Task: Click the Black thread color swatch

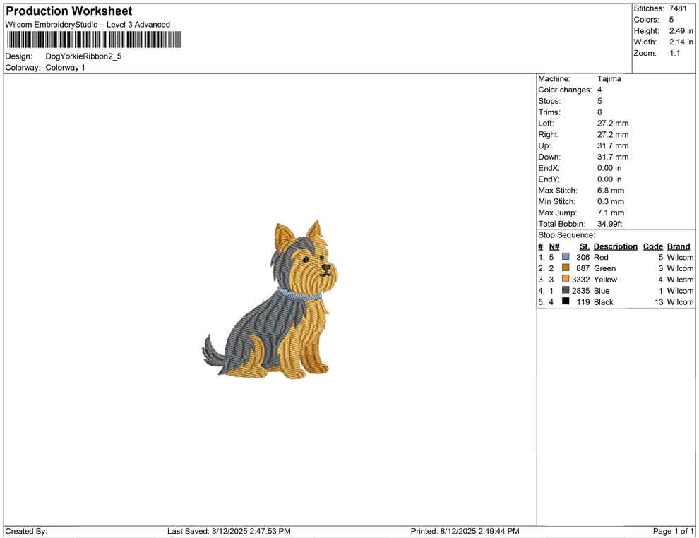Action: pos(566,301)
